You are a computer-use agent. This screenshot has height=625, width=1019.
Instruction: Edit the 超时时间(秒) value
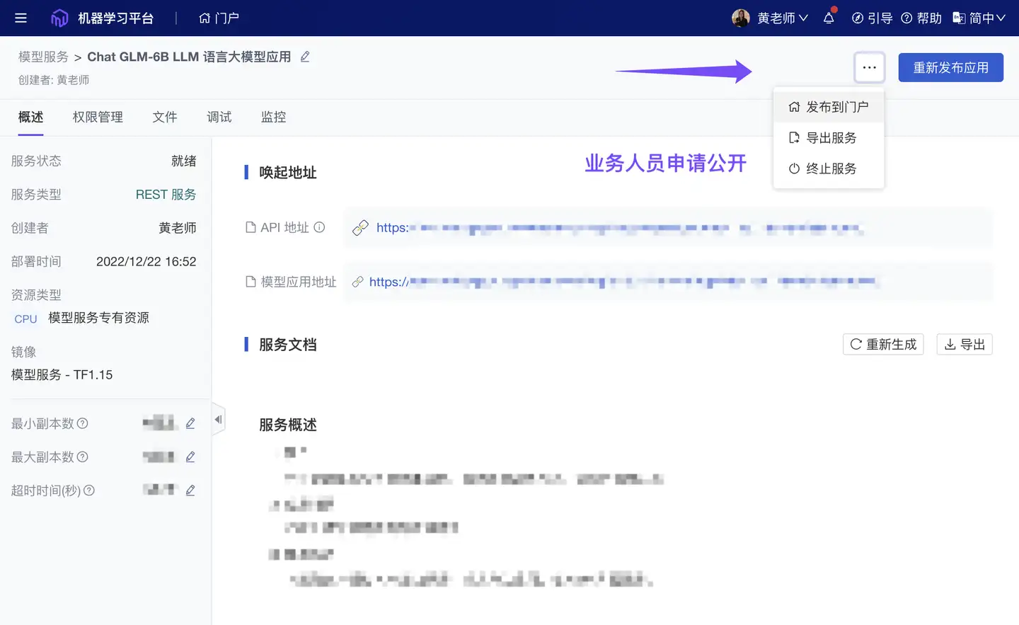190,491
